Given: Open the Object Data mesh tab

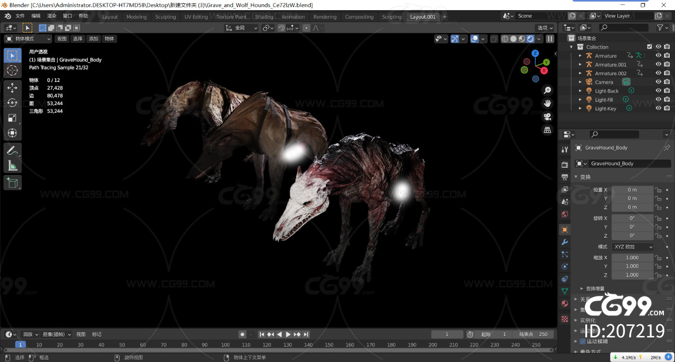Looking at the screenshot, I should [x=565, y=291].
